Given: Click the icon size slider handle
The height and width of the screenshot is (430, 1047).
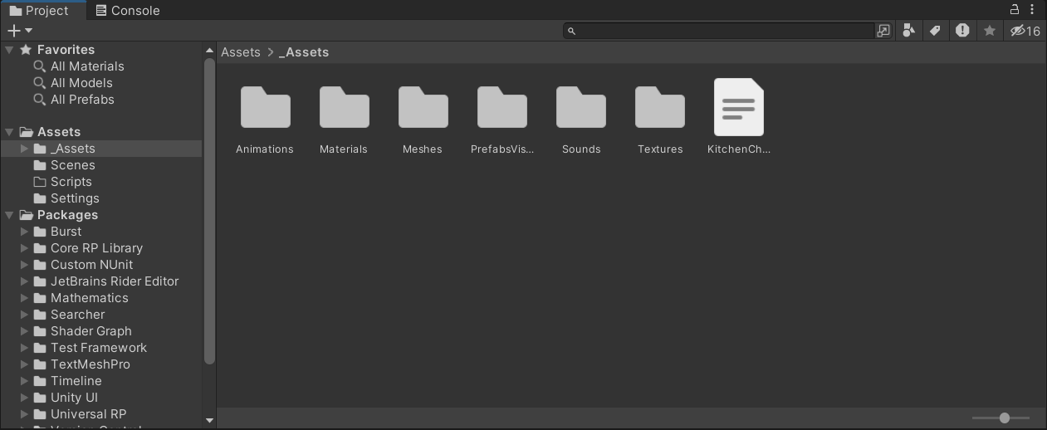Looking at the screenshot, I should pyautogui.click(x=1004, y=418).
